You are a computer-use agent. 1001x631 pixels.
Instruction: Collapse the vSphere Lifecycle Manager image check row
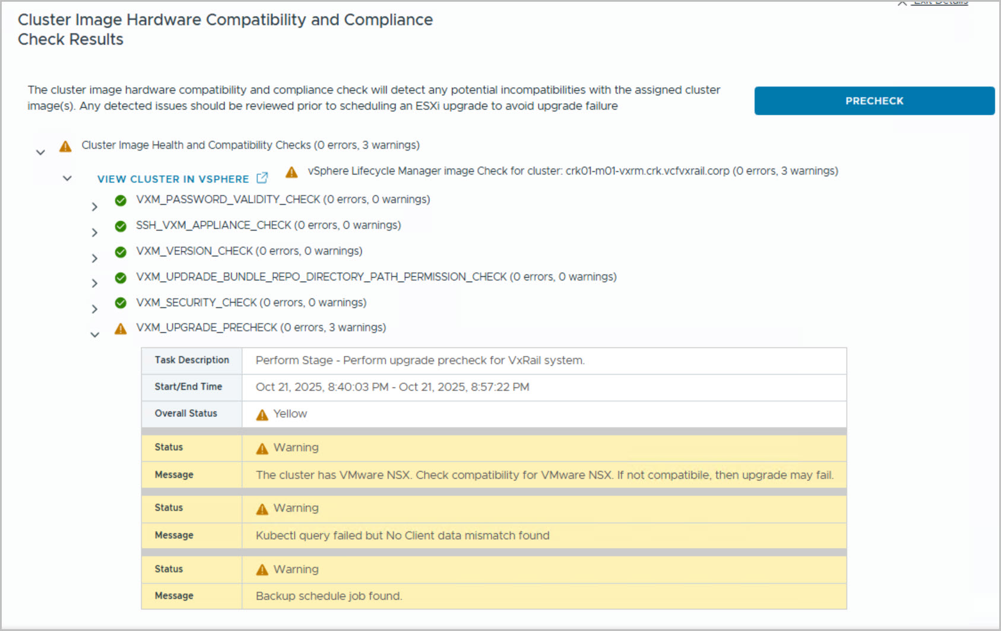[67, 178]
